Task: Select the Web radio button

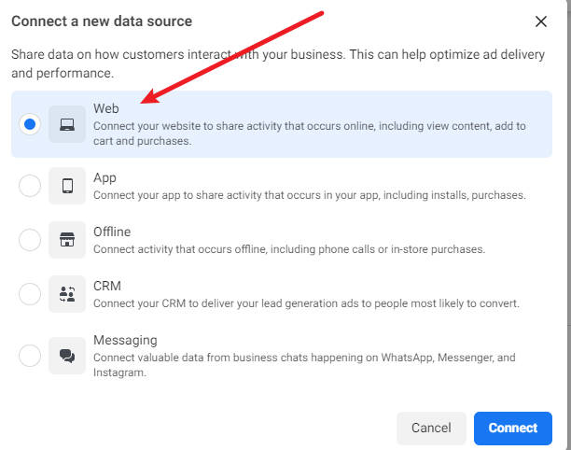Action: tap(30, 124)
